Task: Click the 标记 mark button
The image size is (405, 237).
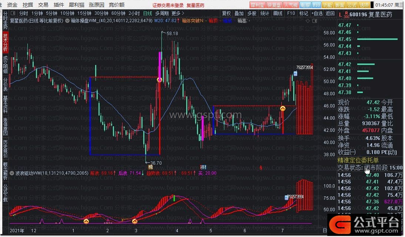Action: (304, 13)
